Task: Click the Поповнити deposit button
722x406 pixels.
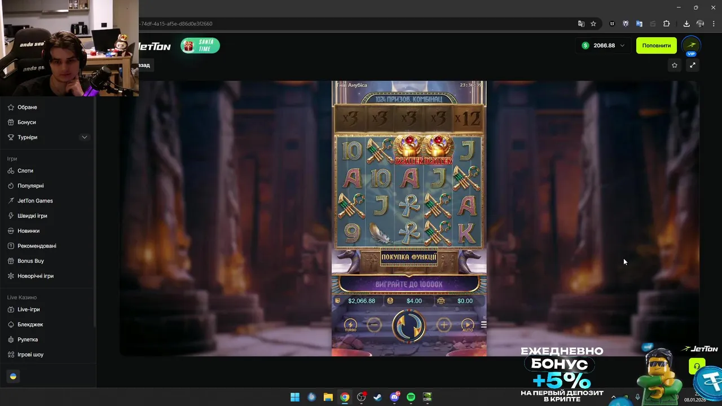Action: pyautogui.click(x=657, y=46)
